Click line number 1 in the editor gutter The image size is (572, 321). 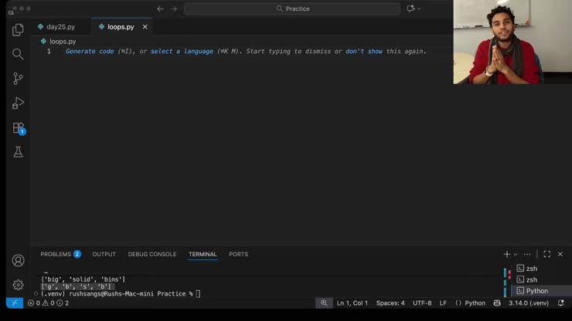tap(49, 52)
